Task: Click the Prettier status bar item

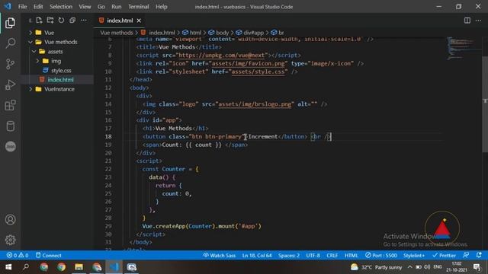Action: pyautogui.click(x=444, y=256)
